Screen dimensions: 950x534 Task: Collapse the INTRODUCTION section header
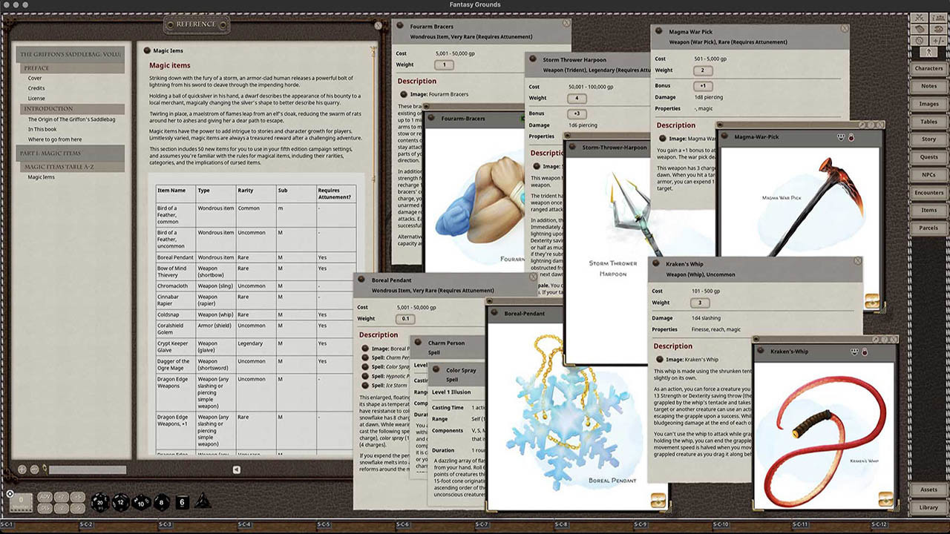tap(48, 108)
